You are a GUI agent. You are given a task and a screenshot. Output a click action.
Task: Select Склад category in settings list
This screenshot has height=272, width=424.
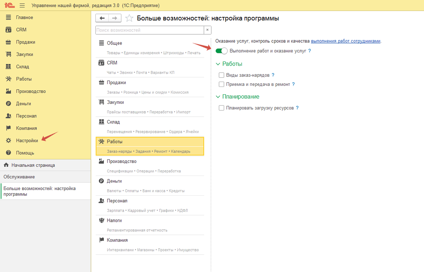150,126
